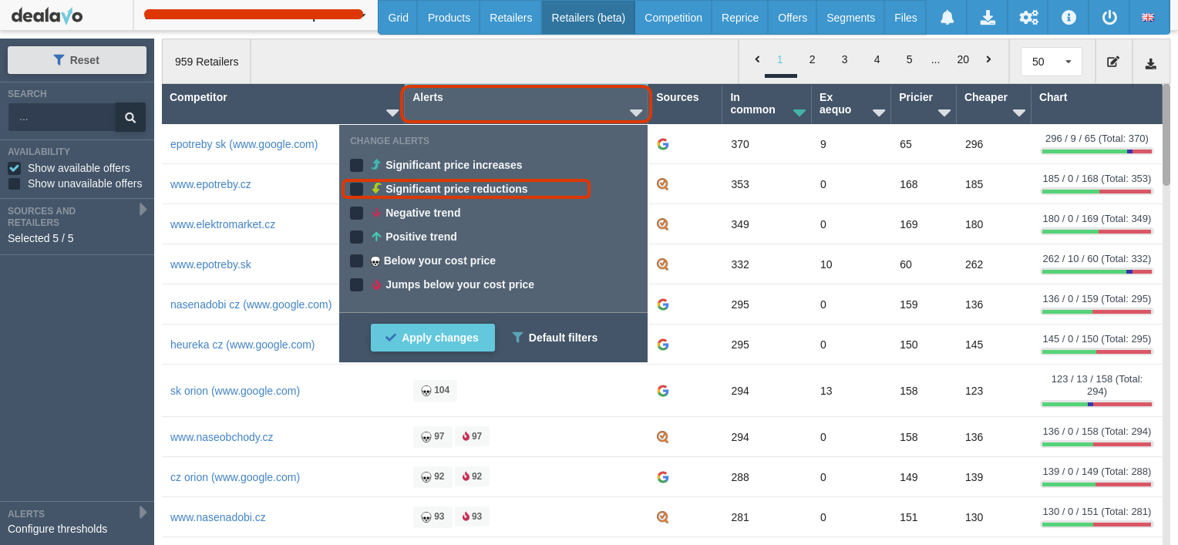Open In common column sort arrow
1178x545 pixels.
coord(799,113)
